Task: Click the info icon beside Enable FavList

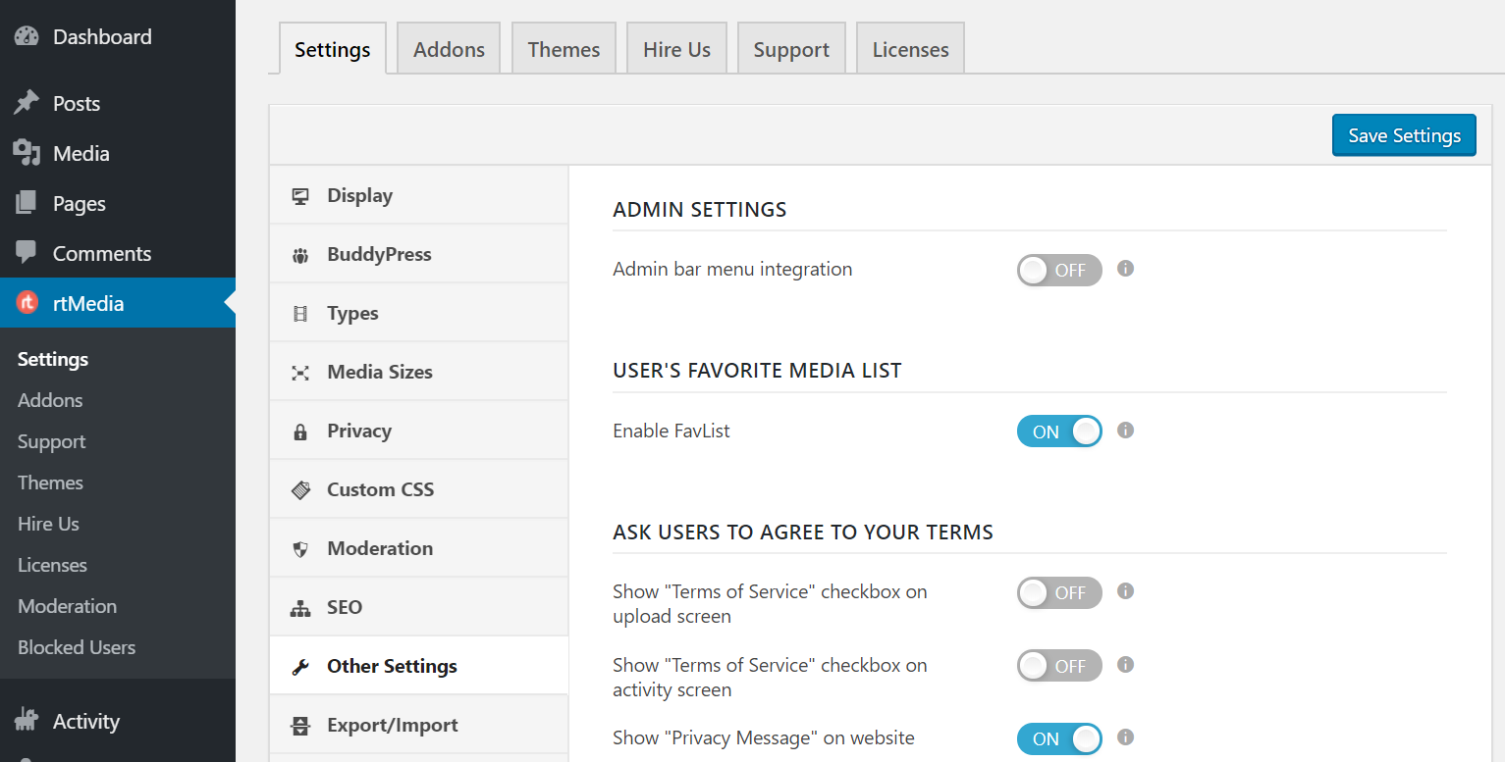Action: pos(1125,431)
